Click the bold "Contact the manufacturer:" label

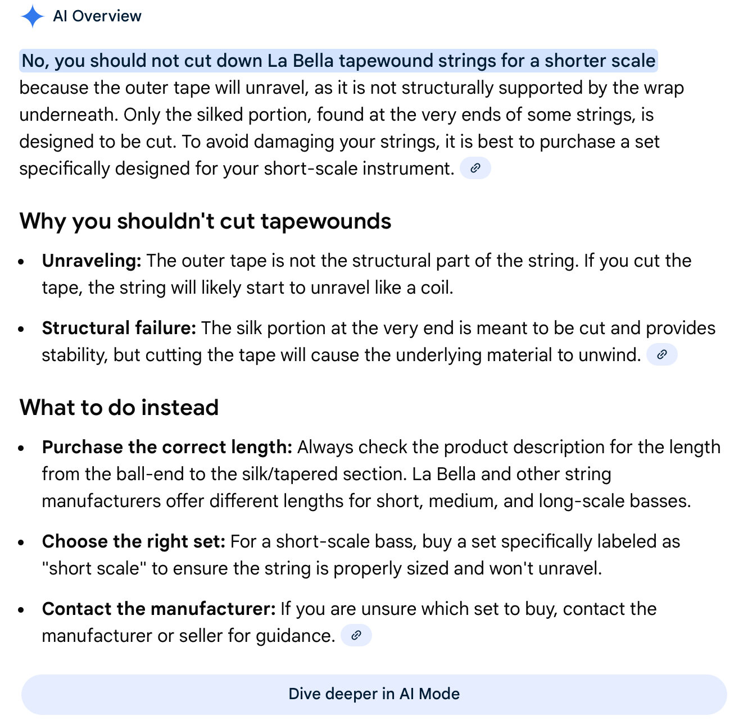click(158, 609)
